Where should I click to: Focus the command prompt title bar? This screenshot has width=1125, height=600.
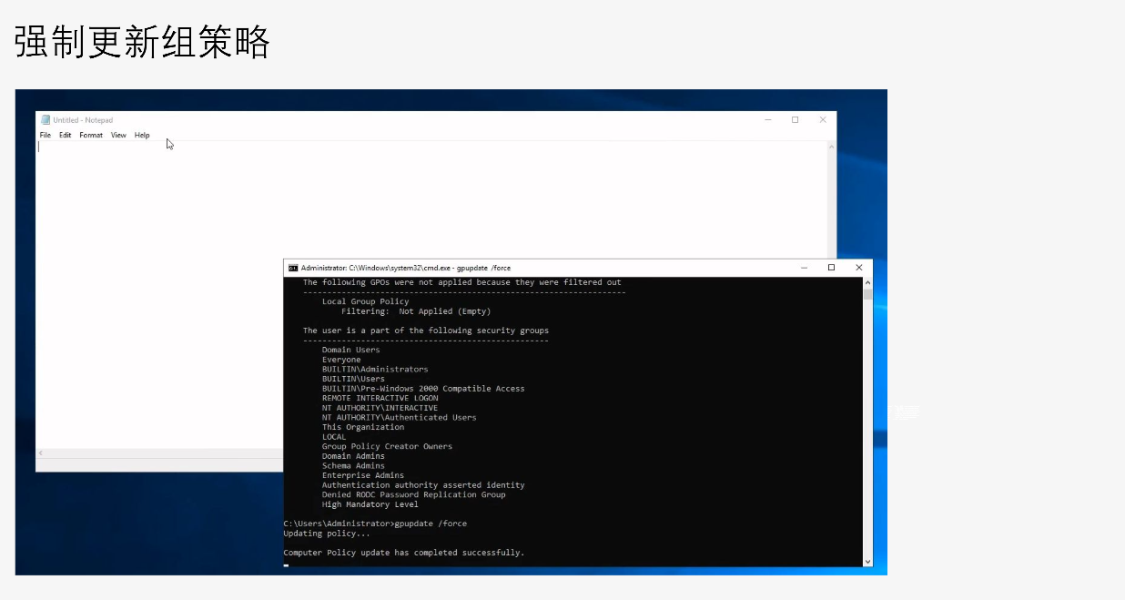637,268
